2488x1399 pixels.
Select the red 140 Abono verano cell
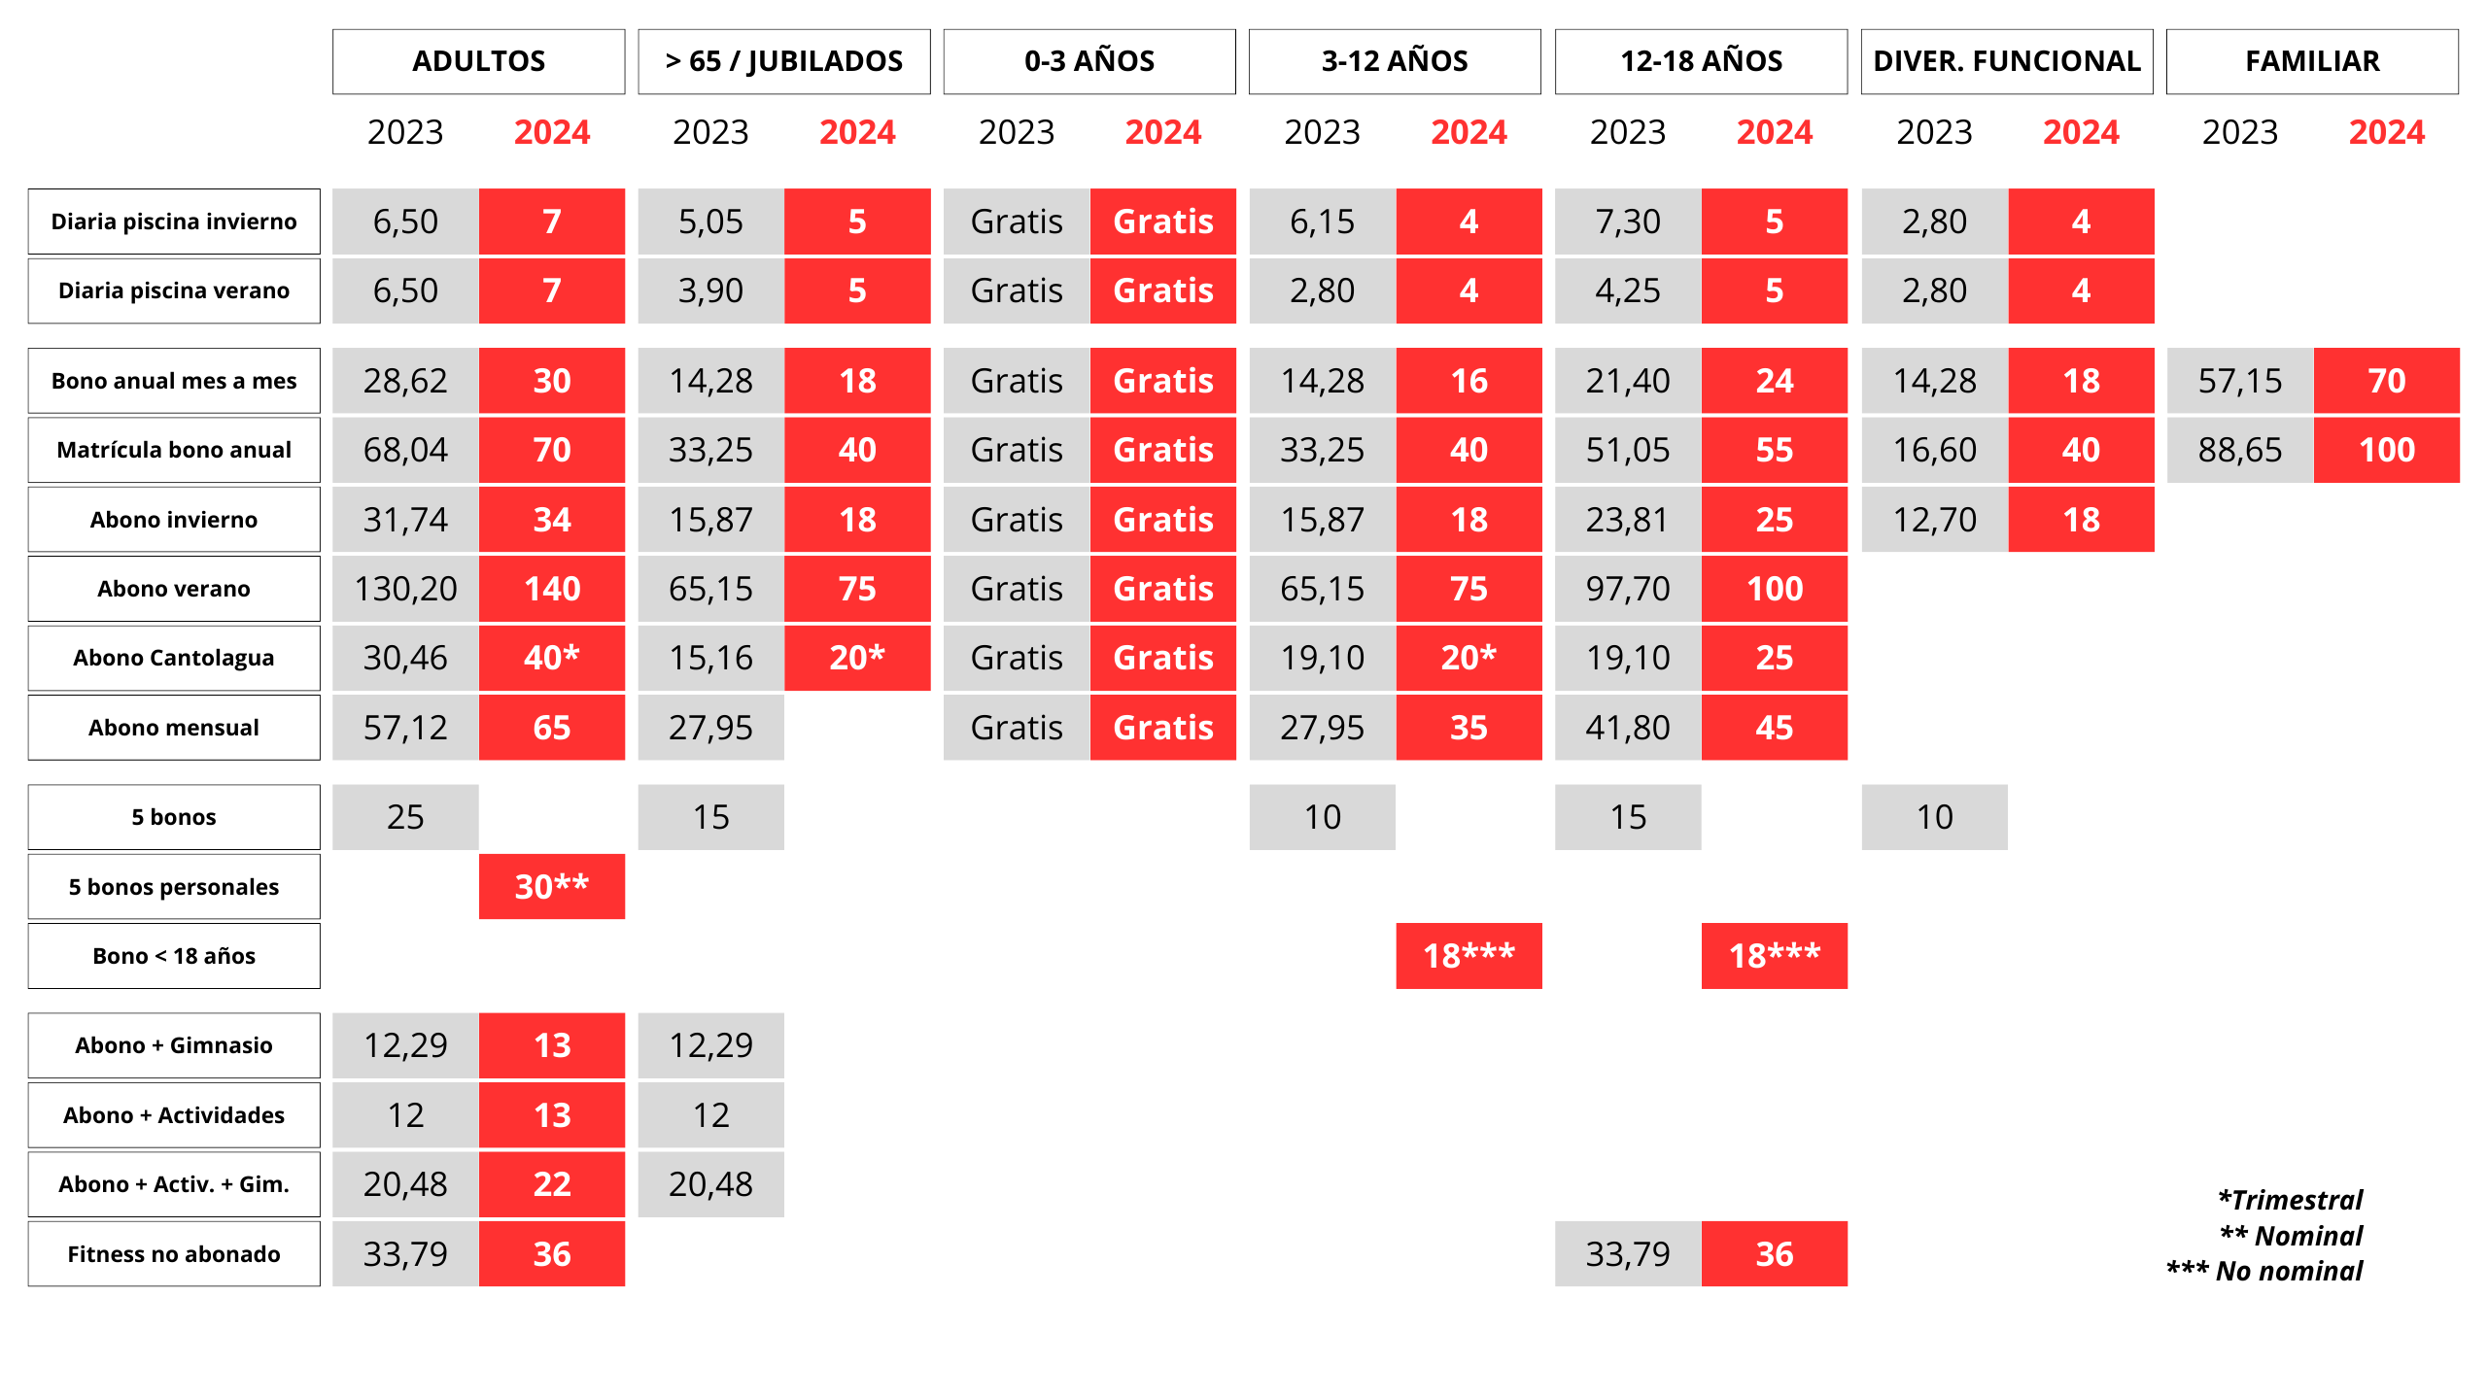point(551,589)
